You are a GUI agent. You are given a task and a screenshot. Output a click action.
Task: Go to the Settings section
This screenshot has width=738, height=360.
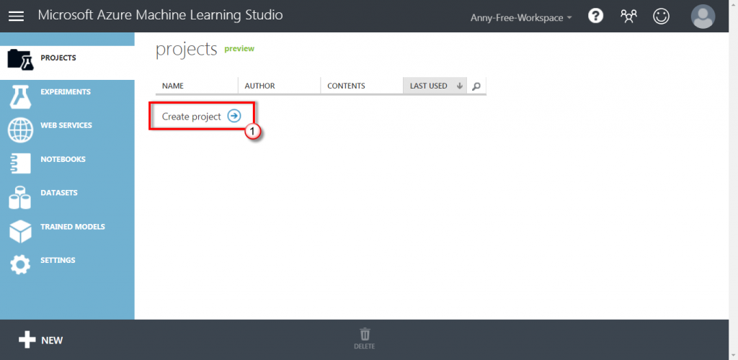(x=67, y=265)
